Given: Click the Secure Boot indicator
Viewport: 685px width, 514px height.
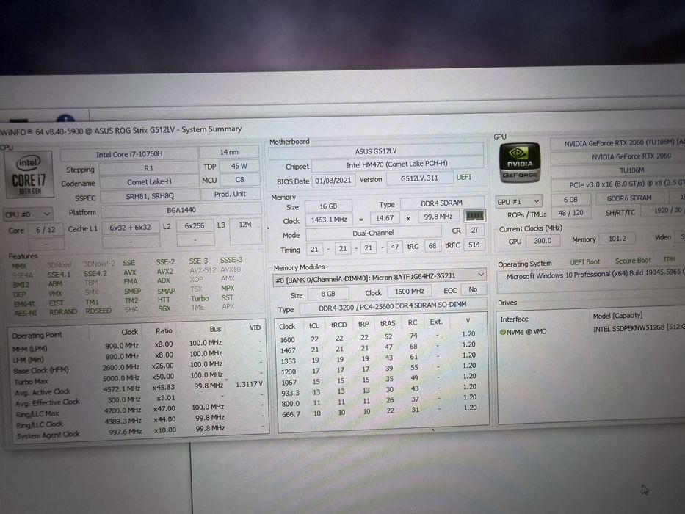Looking at the screenshot, I should [x=633, y=261].
